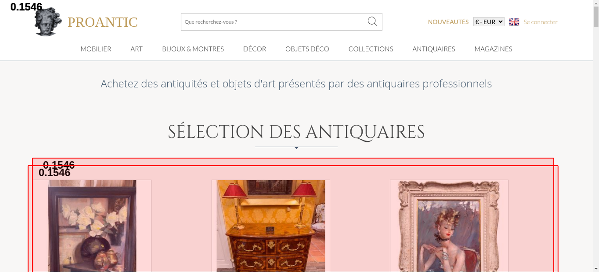Click the magnifying glass search icon
This screenshot has height=272, width=599.
372,22
